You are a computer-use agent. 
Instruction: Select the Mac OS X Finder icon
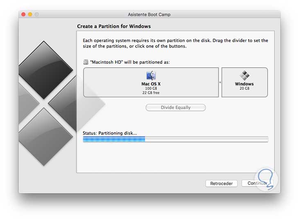tap(151, 75)
